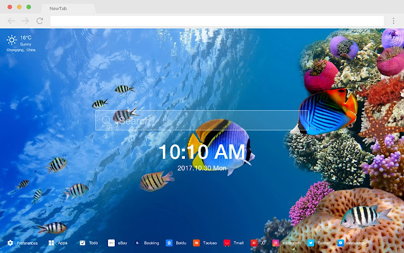404x253 pixels.
Task: Click the Instagram text link
Action: (x=292, y=243)
